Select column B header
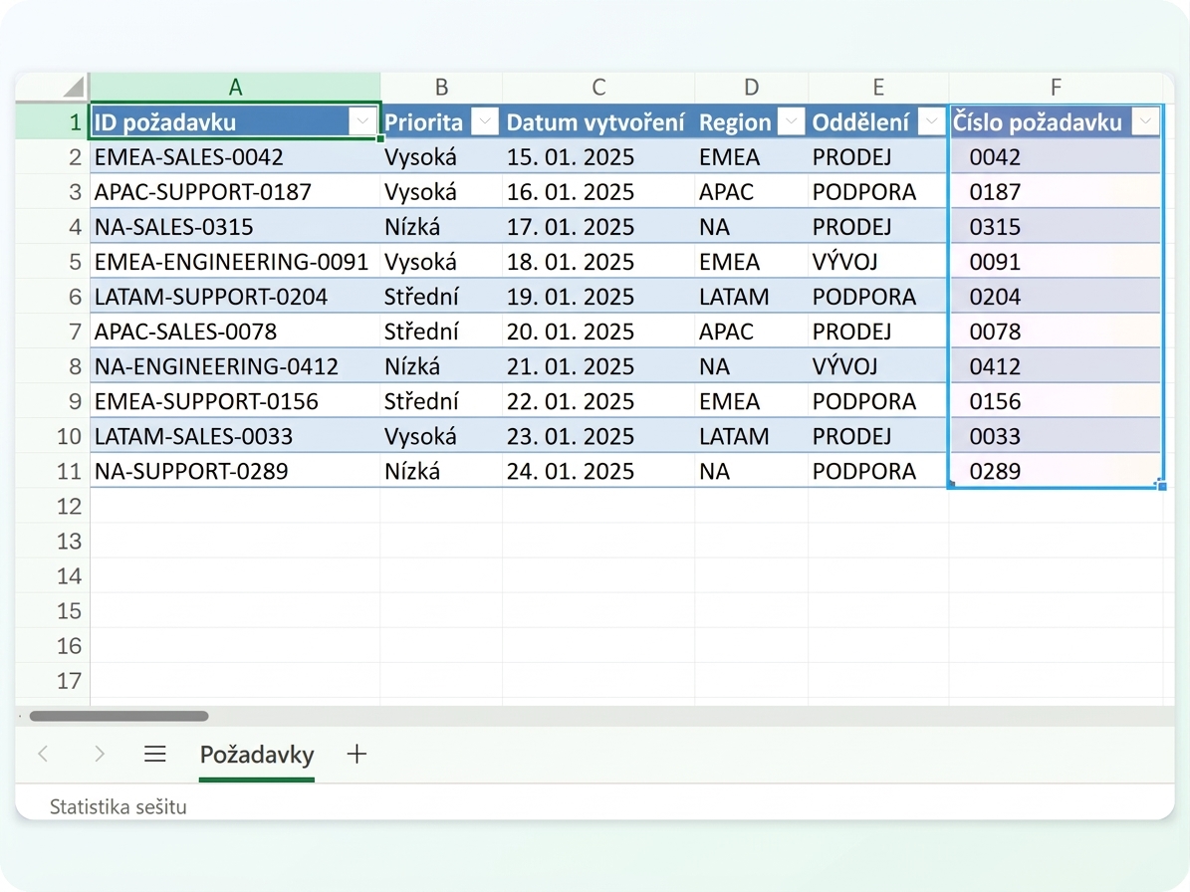Viewport: 1190px width, 892px height. (x=441, y=88)
